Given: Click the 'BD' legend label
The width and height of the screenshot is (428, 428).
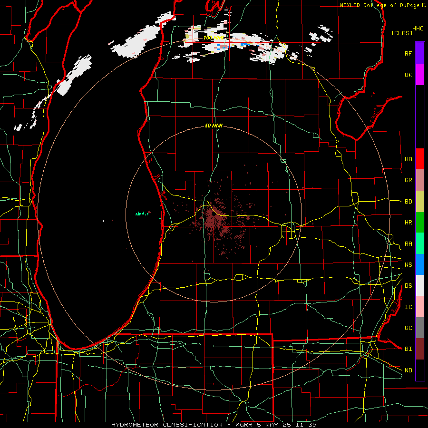Looking at the screenshot, I should (x=408, y=202).
